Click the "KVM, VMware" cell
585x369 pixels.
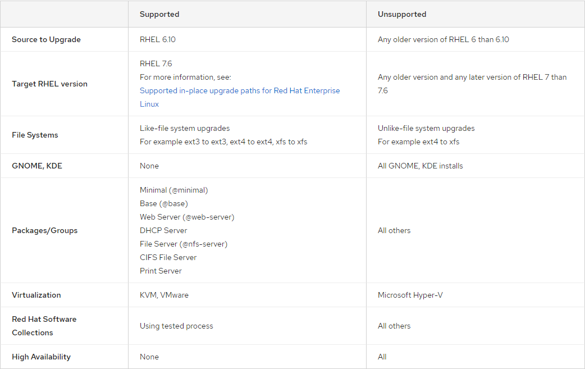[164, 295]
